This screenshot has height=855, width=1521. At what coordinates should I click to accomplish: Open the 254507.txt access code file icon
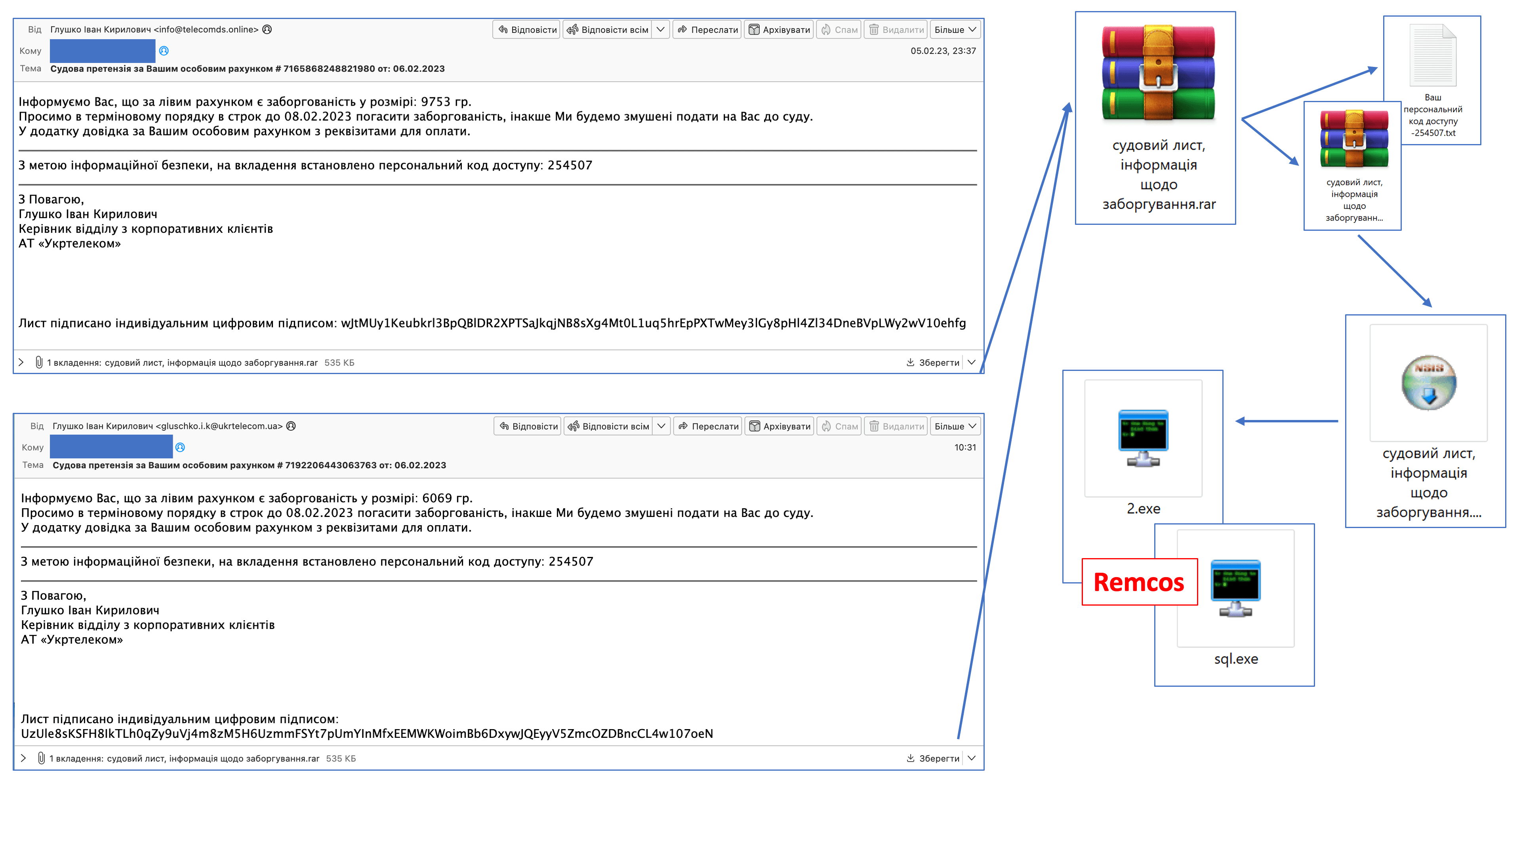pyautogui.click(x=1432, y=55)
